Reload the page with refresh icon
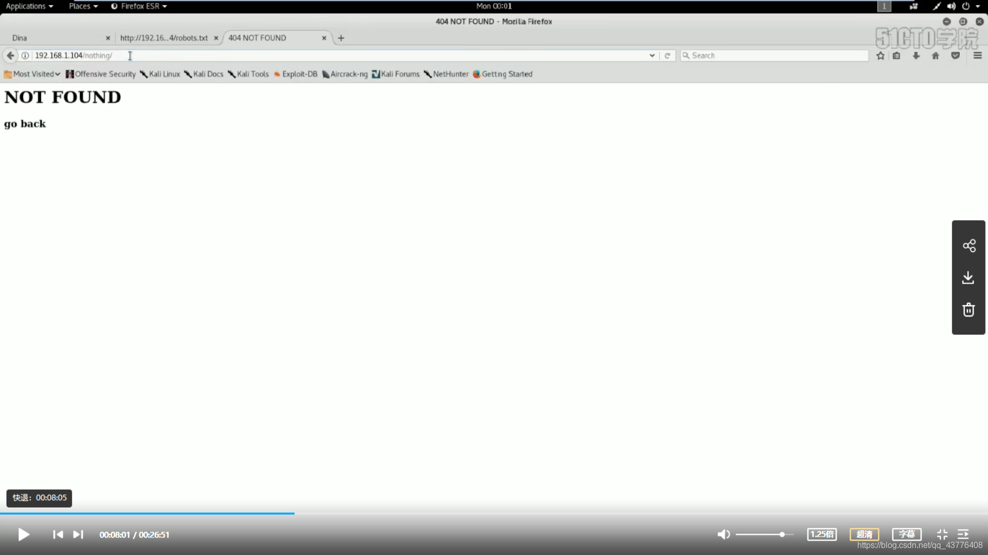 point(667,55)
